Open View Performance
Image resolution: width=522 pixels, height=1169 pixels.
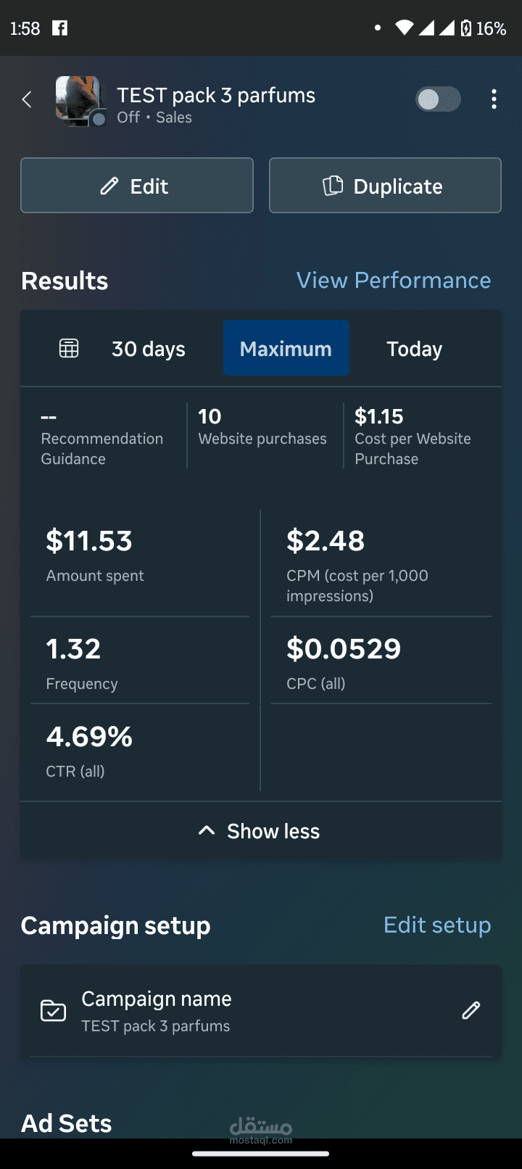coord(394,280)
